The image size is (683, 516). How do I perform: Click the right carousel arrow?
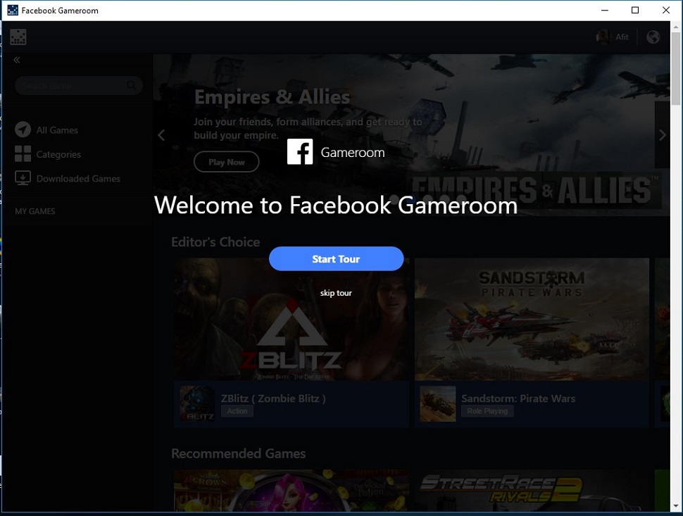pos(662,135)
